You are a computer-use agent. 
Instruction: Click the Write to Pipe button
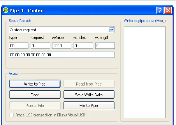click(35, 84)
